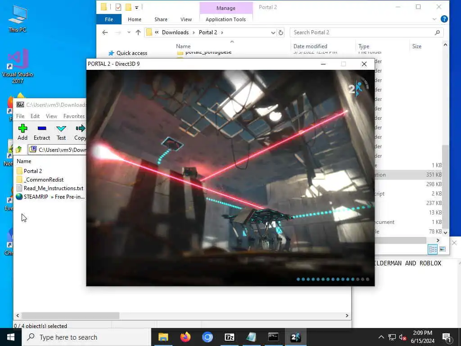The height and width of the screenshot is (346, 461).
Task: Click the Explorer help question-mark icon
Action: [x=444, y=19]
